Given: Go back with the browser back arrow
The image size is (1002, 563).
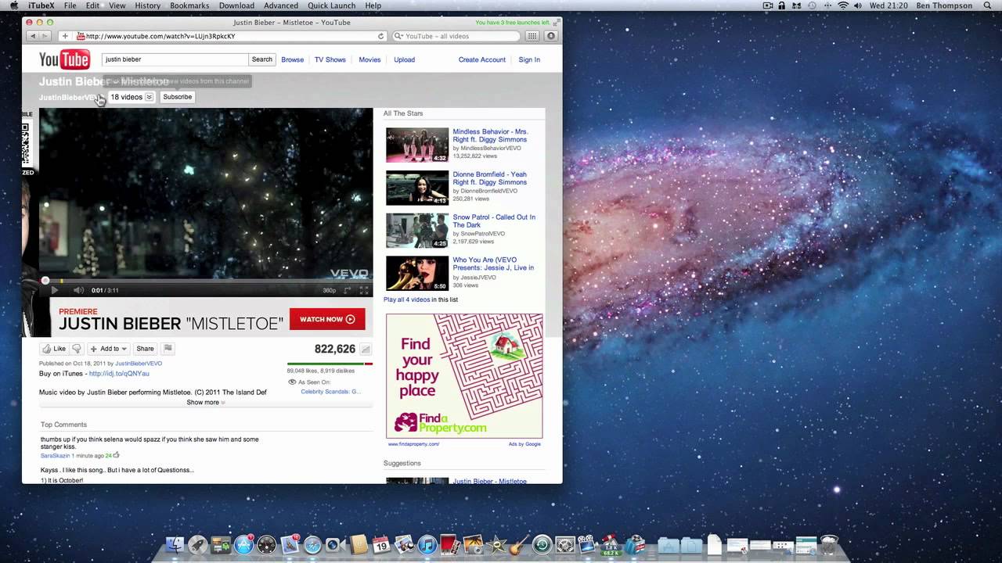Looking at the screenshot, I should pyautogui.click(x=32, y=36).
